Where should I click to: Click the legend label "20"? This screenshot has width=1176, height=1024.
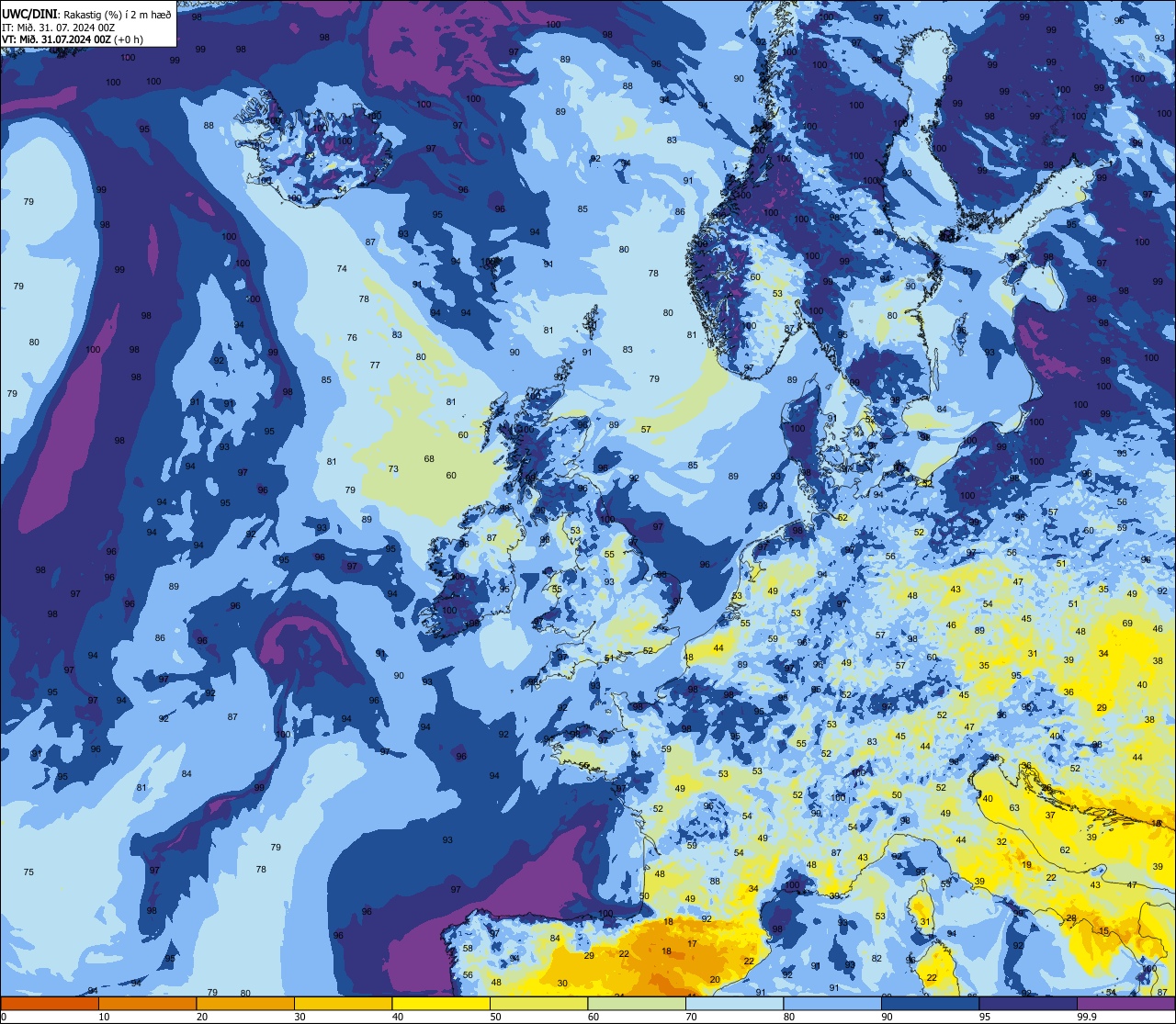(202, 1017)
